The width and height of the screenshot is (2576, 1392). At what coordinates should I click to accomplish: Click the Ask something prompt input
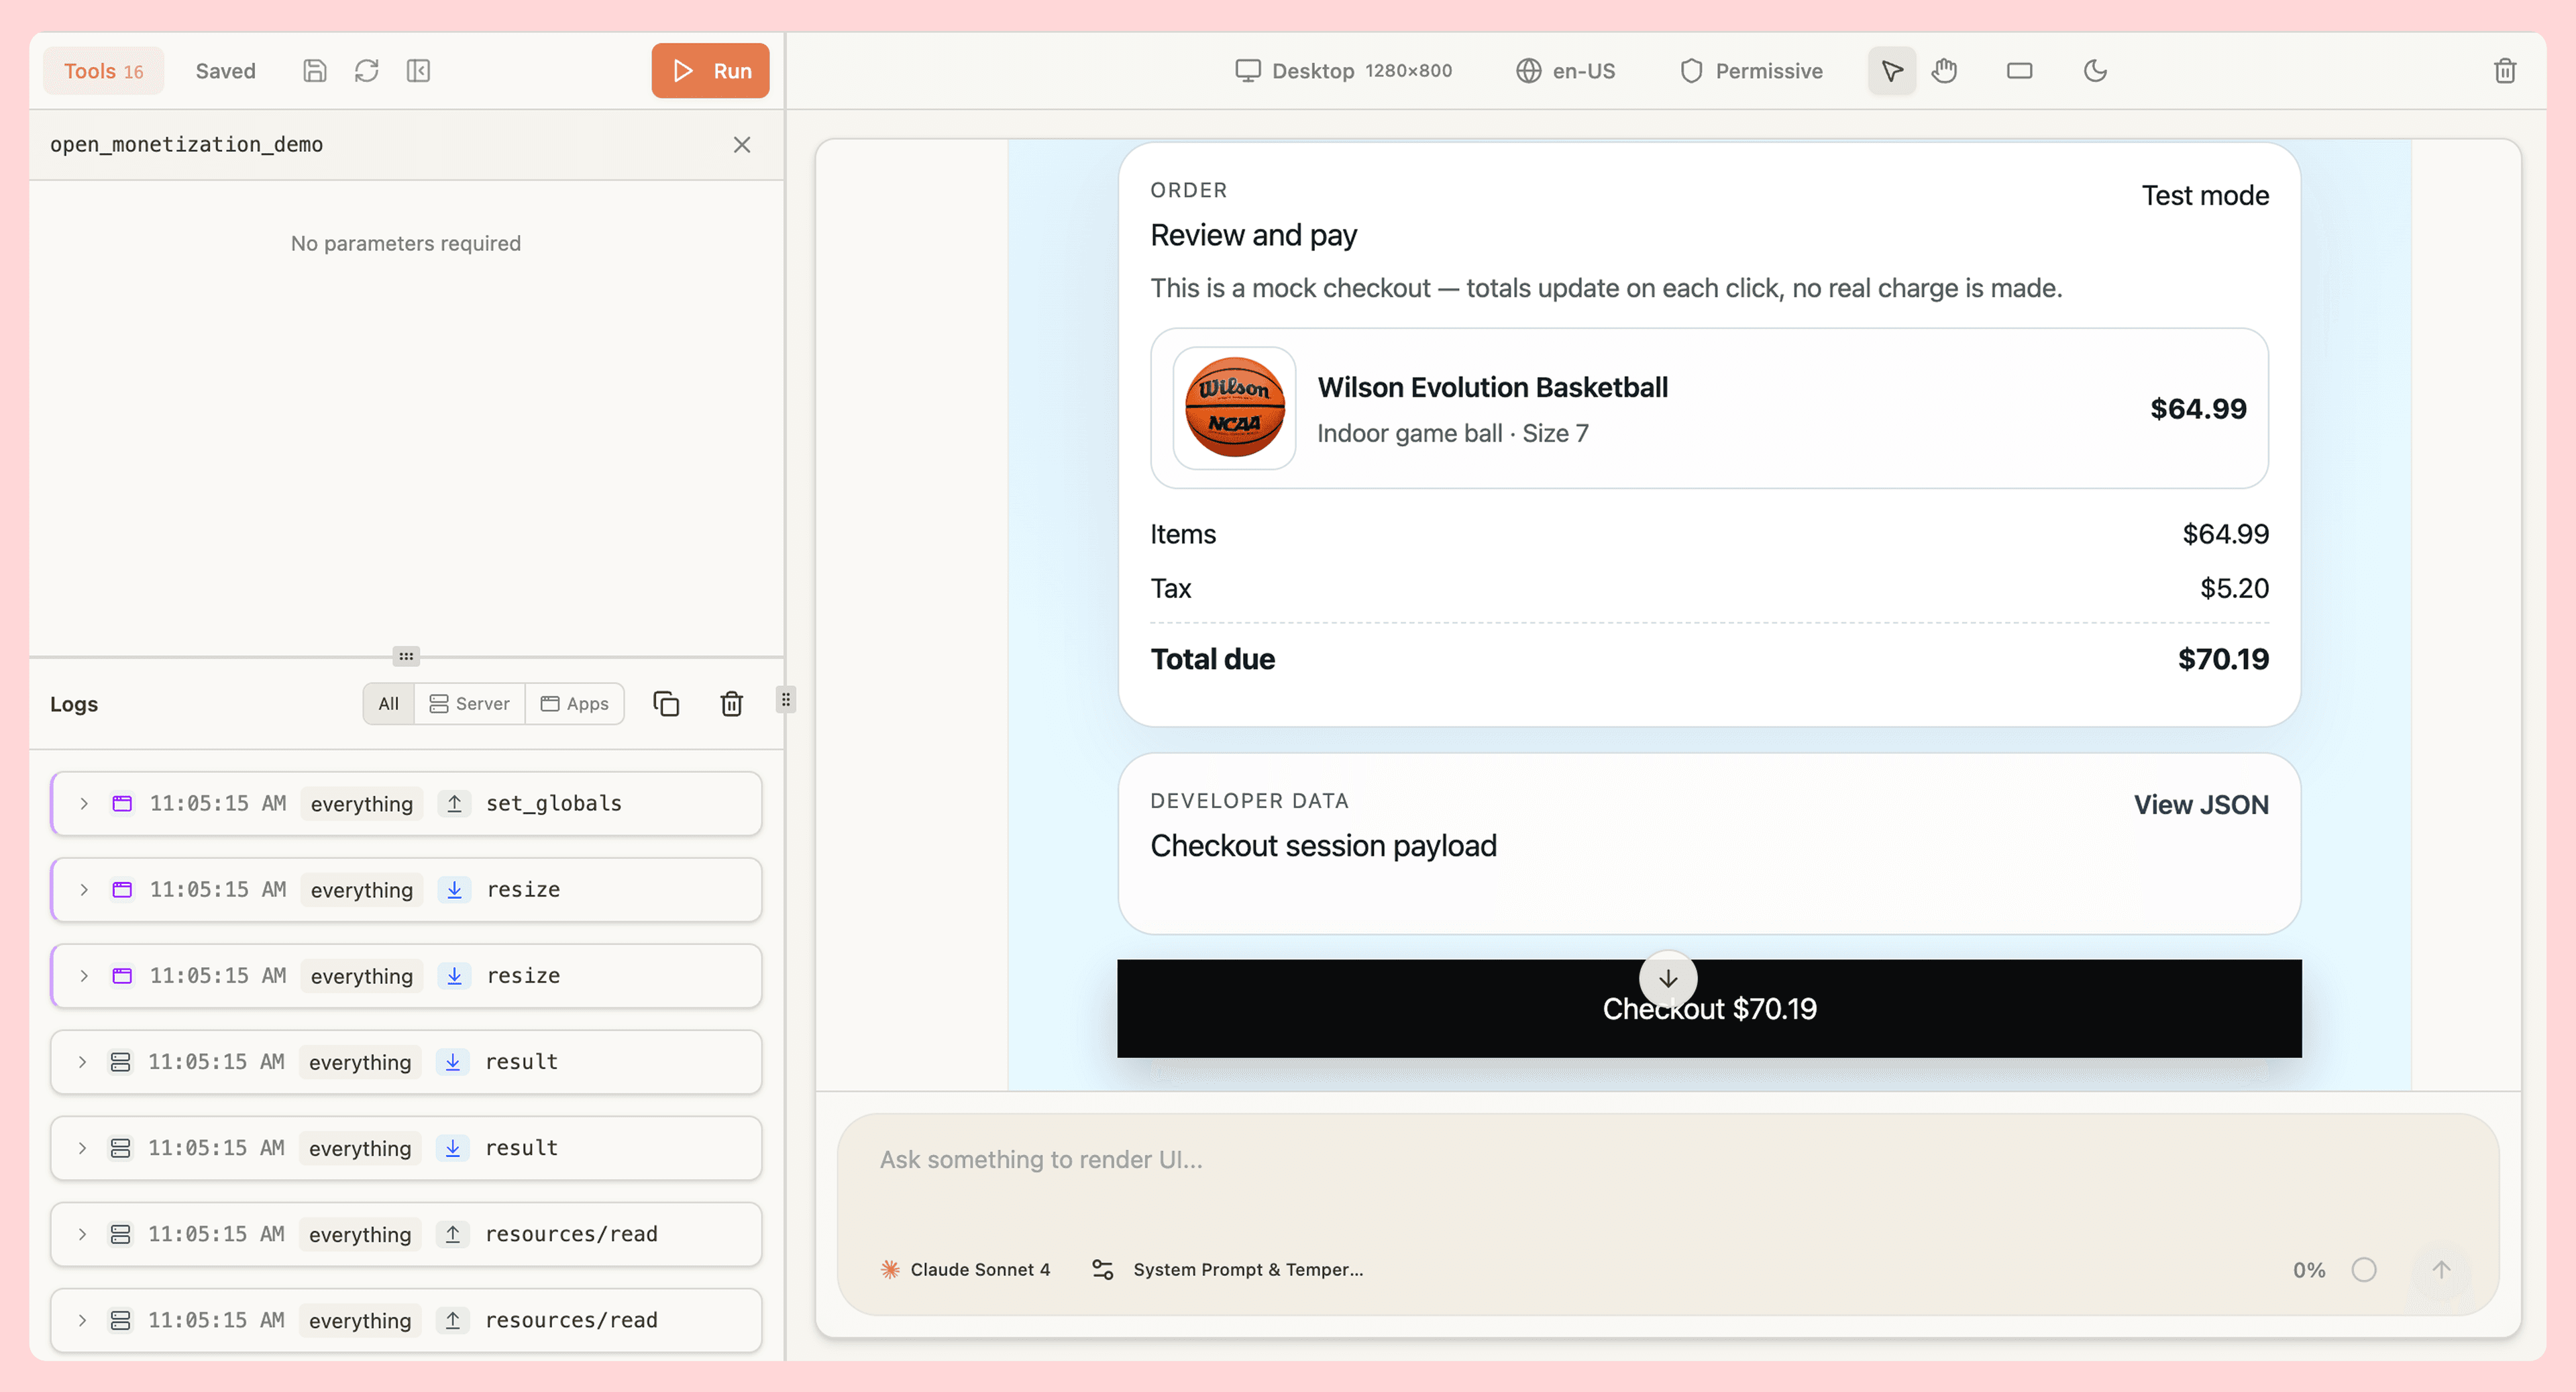1400,1160
